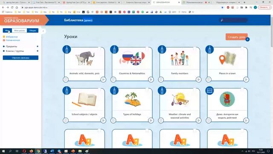
Task: Open the menu icon on the Демо. Алгоритм card
Action: (209, 121)
